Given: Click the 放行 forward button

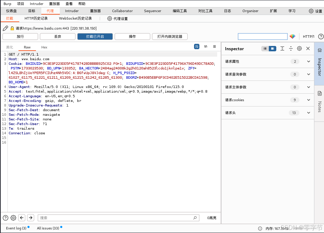Looking at the screenshot, I should tap(20, 37).
